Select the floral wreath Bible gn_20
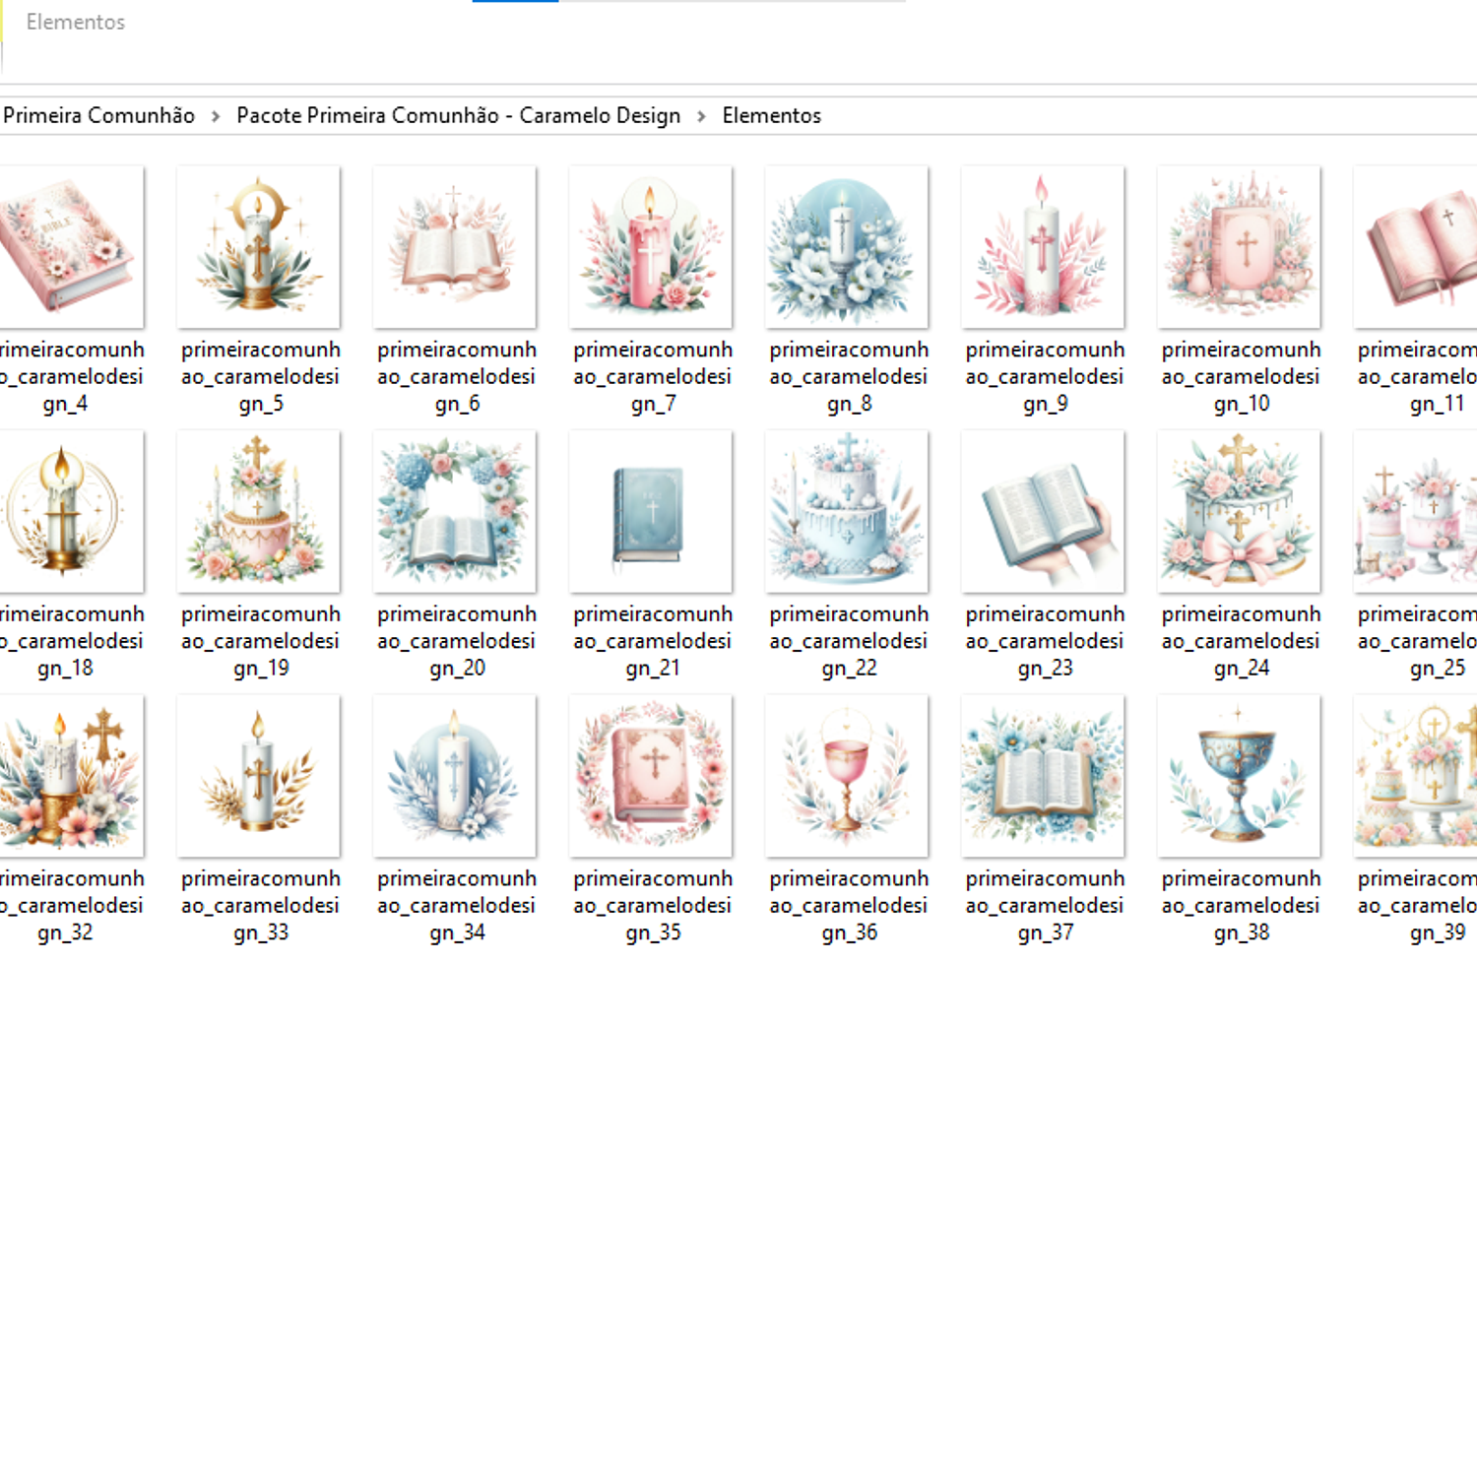Image resolution: width=1477 pixels, height=1477 pixels. pyautogui.click(x=455, y=512)
